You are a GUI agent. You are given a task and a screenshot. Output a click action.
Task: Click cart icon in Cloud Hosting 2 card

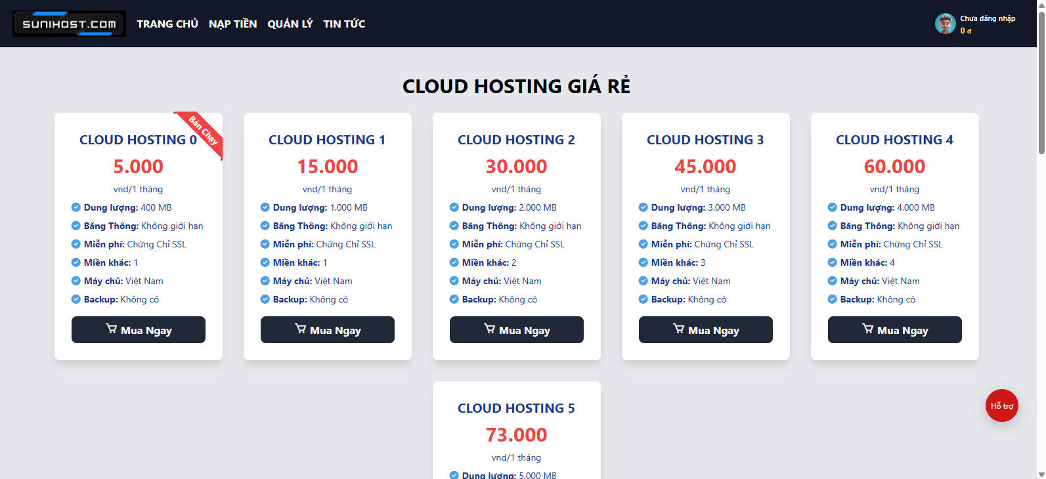pyautogui.click(x=490, y=329)
